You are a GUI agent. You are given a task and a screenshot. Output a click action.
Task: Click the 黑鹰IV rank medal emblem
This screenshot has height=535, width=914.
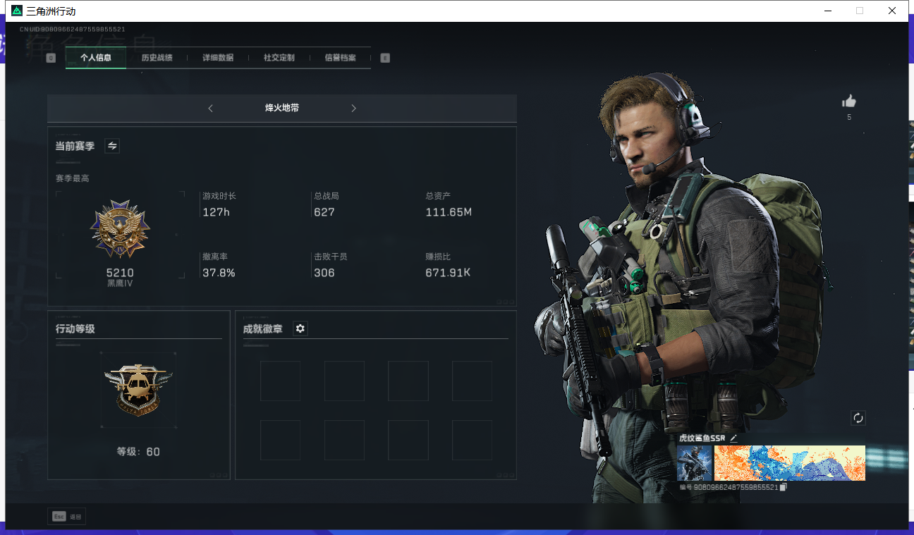coord(120,228)
